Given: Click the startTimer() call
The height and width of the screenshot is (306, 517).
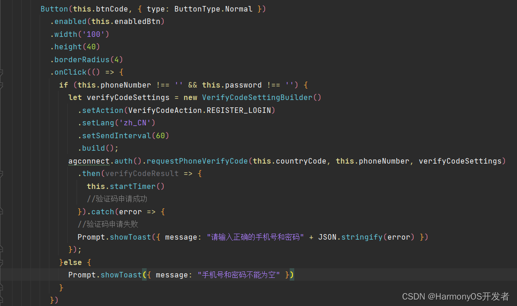Looking at the screenshot, I should [137, 187].
